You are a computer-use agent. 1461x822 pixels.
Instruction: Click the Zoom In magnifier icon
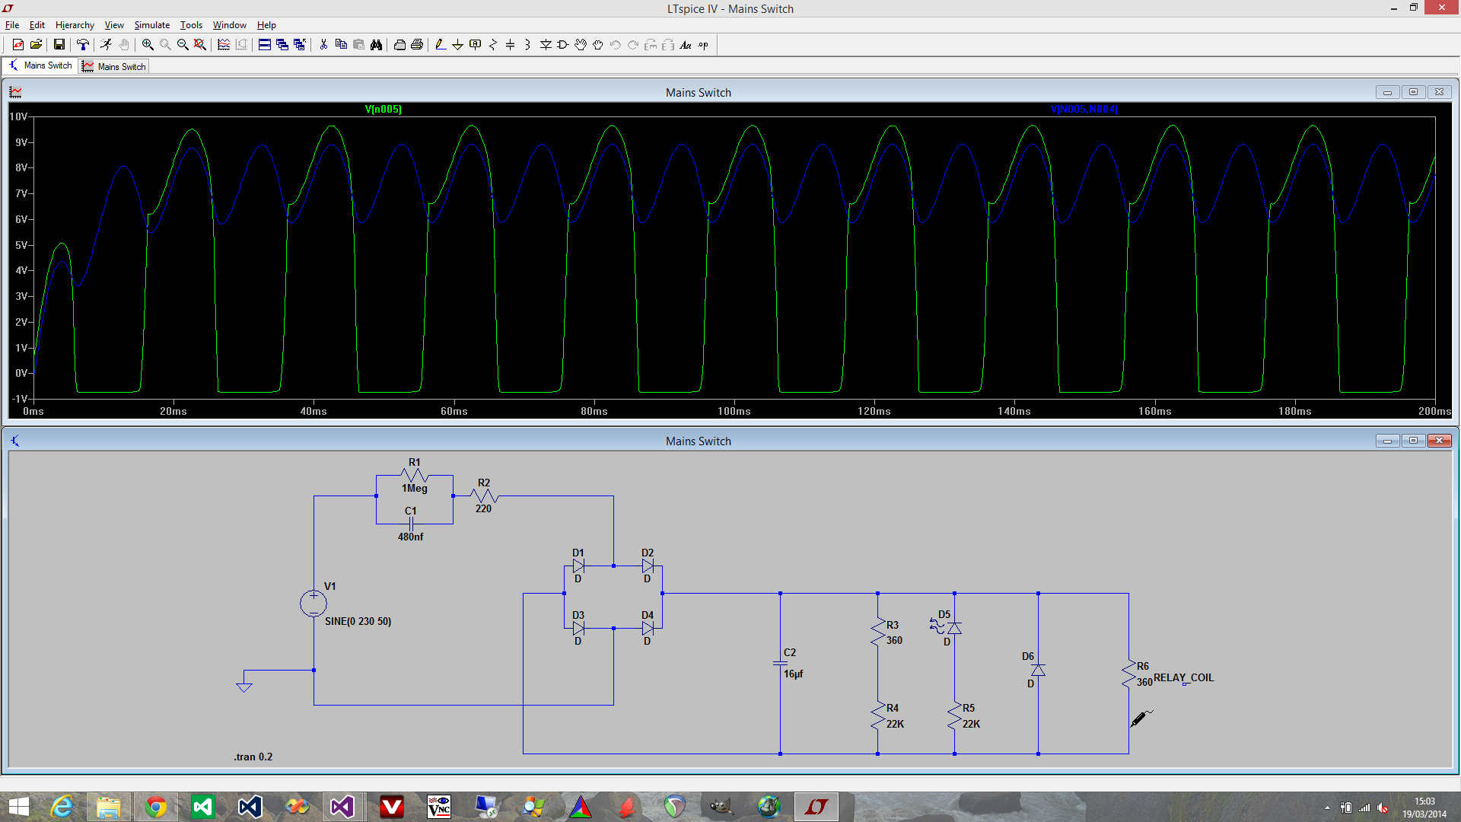148,45
